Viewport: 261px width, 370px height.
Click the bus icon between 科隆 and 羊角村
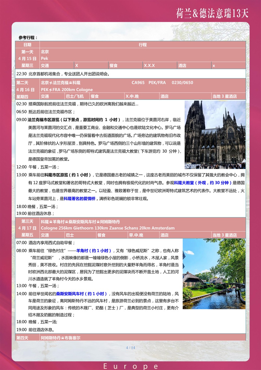[51, 222]
